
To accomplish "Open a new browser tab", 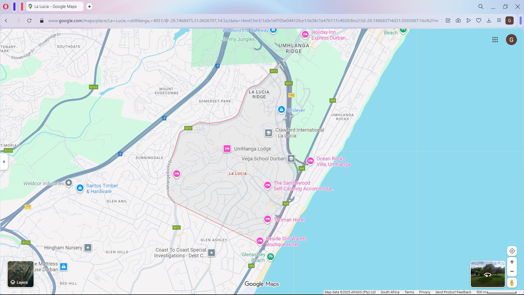I will point(89,7).
